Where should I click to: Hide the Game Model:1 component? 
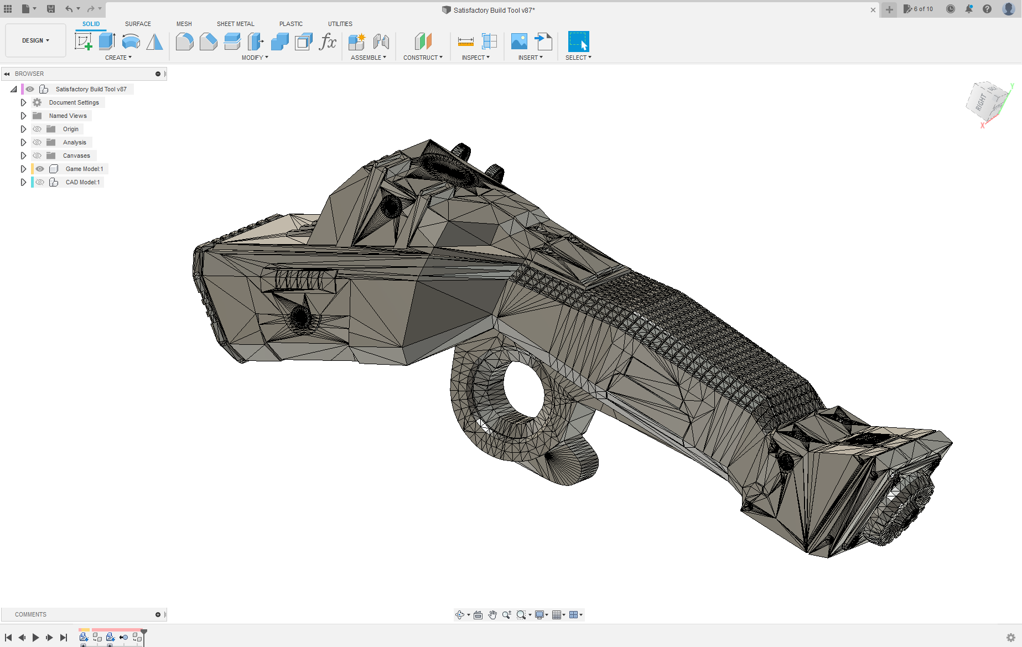click(x=40, y=169)
